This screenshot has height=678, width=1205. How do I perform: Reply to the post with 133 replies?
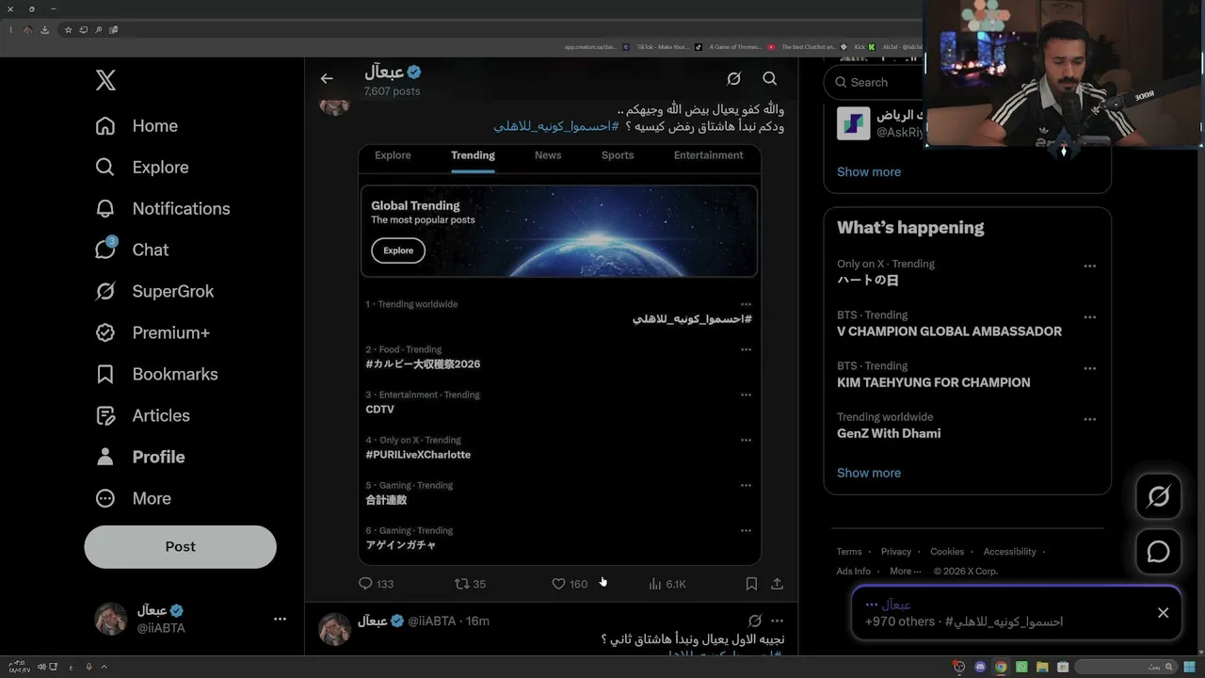tap(376, 584)
